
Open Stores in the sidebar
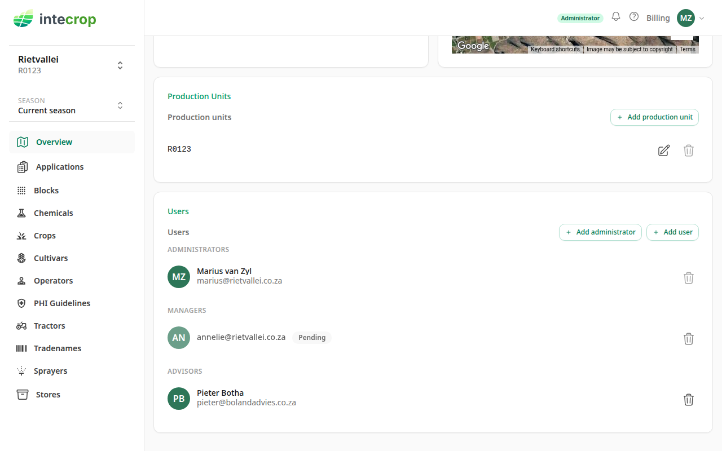coord(72,395)
